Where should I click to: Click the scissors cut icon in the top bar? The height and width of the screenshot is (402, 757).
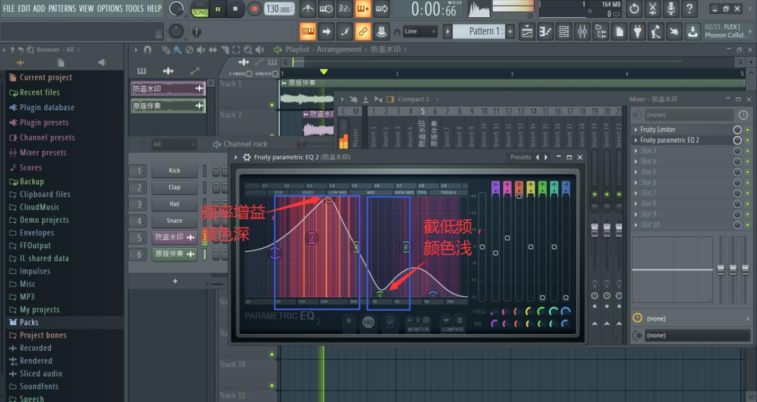click(652, 8)
